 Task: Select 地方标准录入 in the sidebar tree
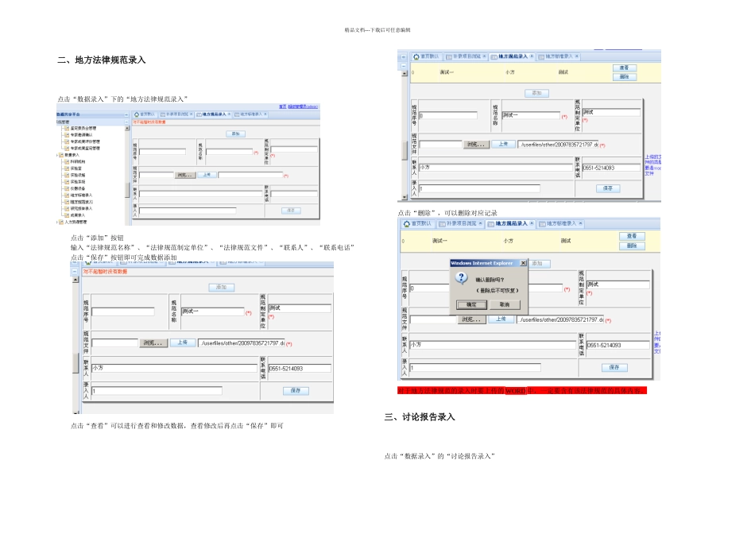pos(81,195)
